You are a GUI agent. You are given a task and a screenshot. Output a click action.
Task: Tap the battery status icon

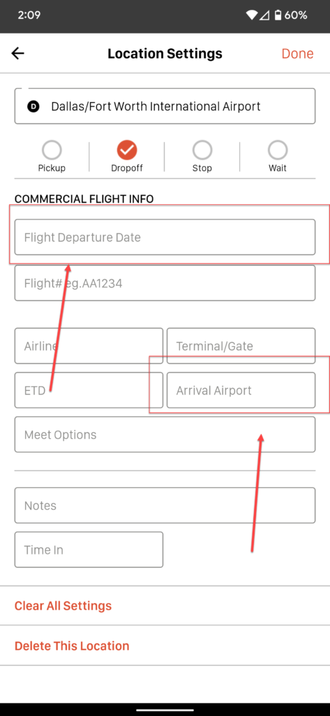point(278,15)
